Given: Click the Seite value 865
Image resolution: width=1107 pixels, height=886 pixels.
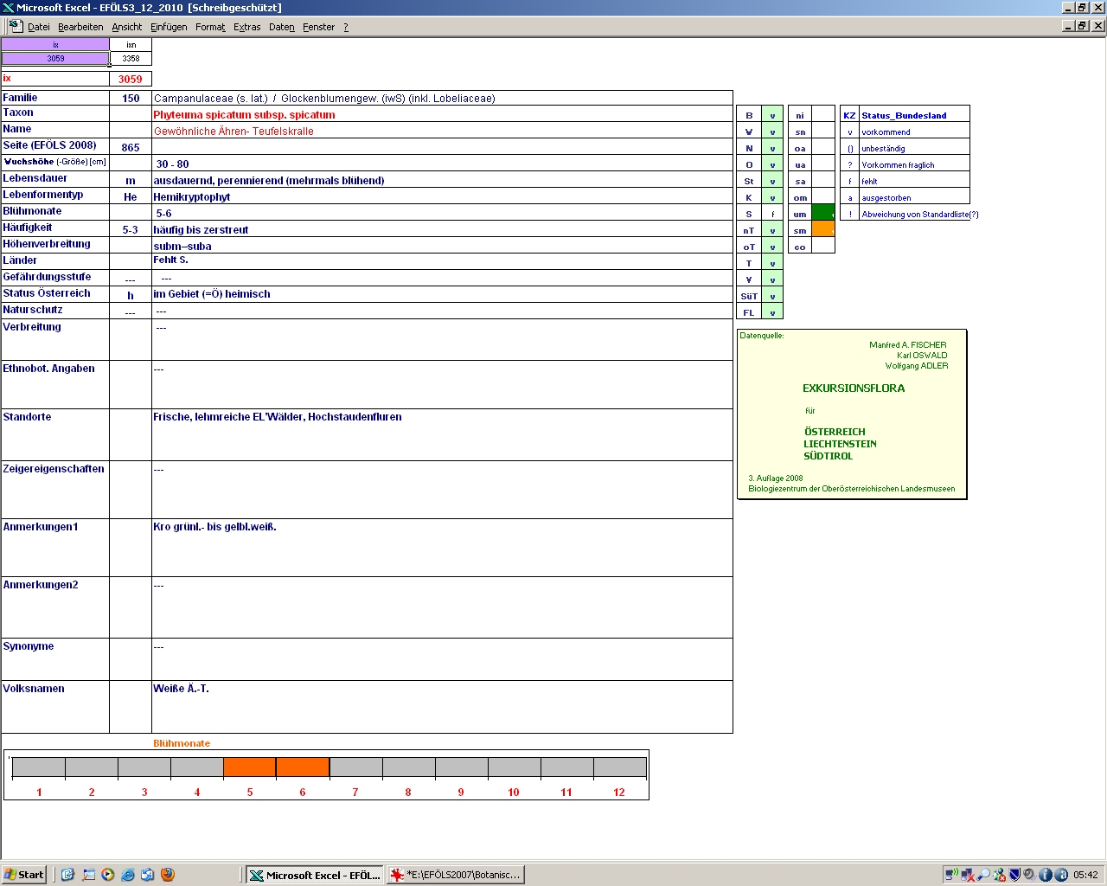Looking at the screenshot, I should tap(131, 148).
